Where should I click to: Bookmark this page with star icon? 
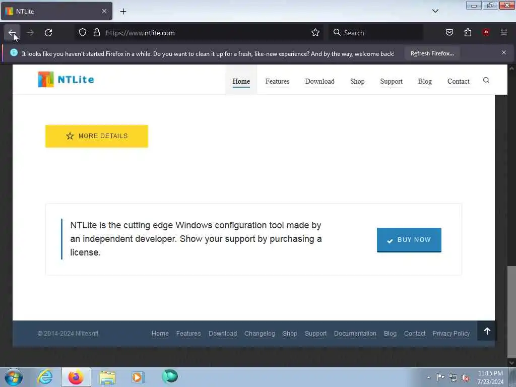click(x=315, y=33)
